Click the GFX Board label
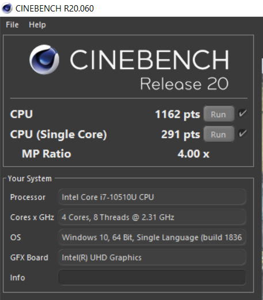Image resolution: width=263 pixels, height=300 pixels. [29, 257]
